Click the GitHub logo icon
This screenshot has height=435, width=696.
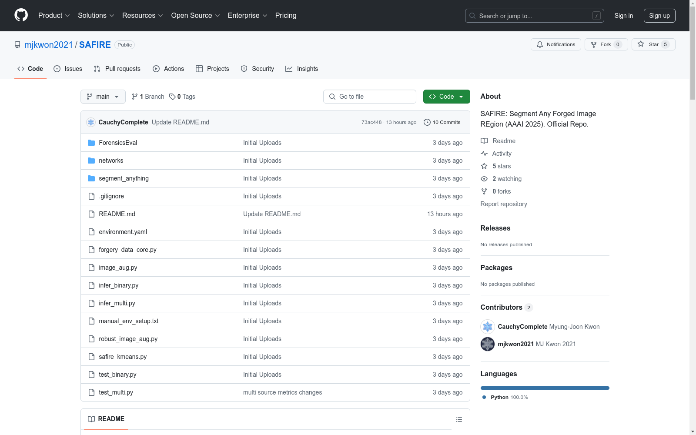pos(21,15)
